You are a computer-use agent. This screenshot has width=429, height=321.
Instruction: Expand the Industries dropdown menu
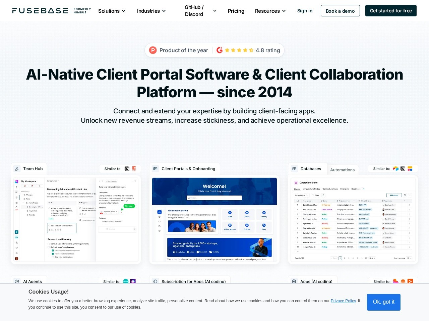[x=151, y=11]
